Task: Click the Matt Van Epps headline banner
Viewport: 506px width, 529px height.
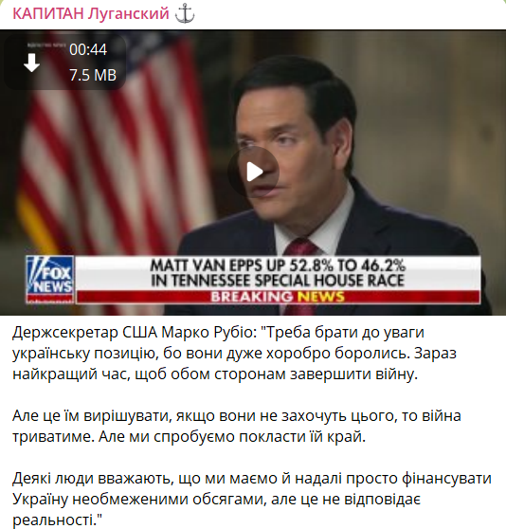Action: pos(279,273)
